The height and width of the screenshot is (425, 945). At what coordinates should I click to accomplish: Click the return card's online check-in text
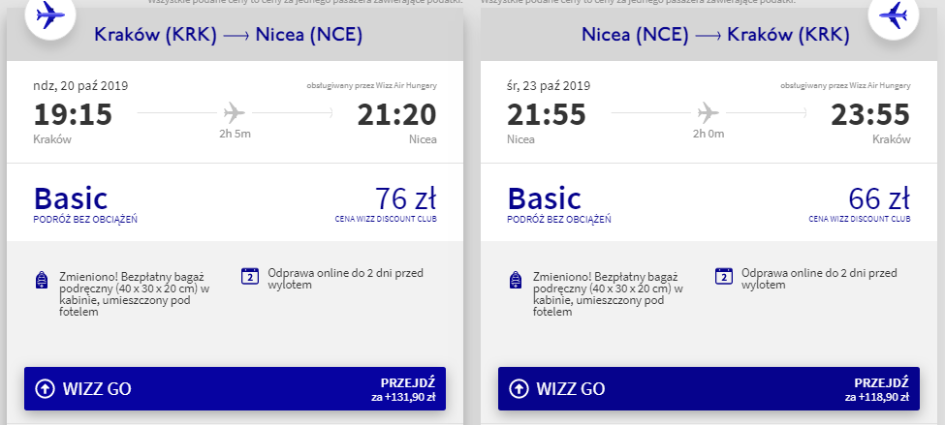(x=819, y=279)
